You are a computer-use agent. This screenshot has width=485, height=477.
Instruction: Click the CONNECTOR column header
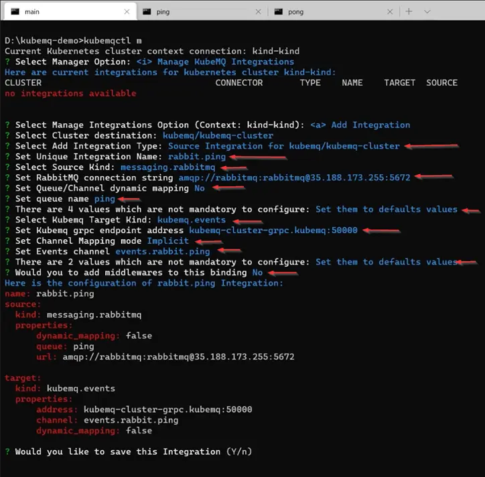pyautogui.click(x=239, y=82)
